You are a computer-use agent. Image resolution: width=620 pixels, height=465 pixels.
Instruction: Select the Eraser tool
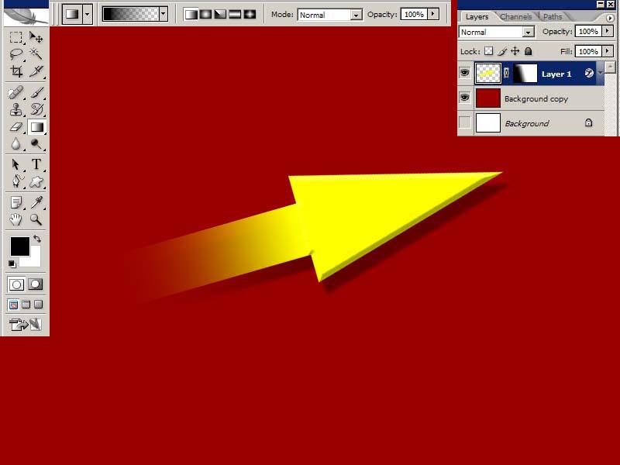pyautogui.click(x=15, y=127)
